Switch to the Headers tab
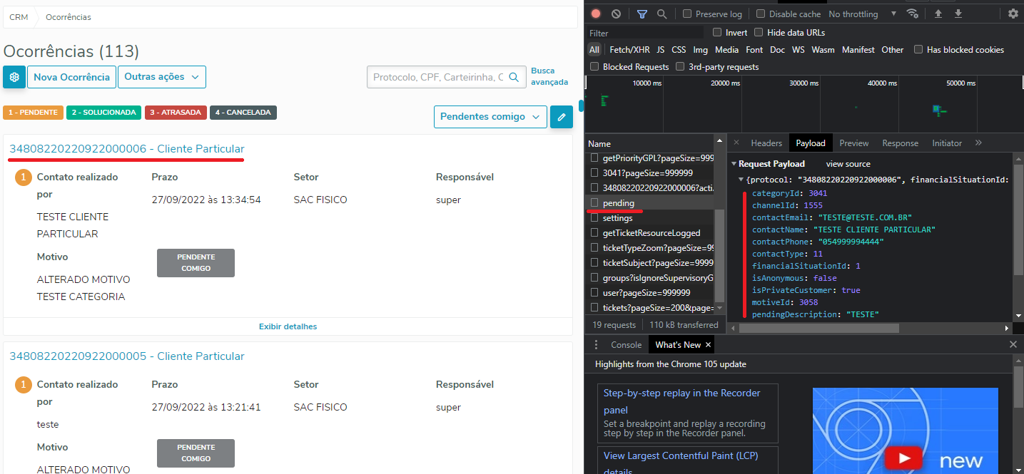Screen dimensions: 1024x474 pyautogui.click(x=766, y=143)
